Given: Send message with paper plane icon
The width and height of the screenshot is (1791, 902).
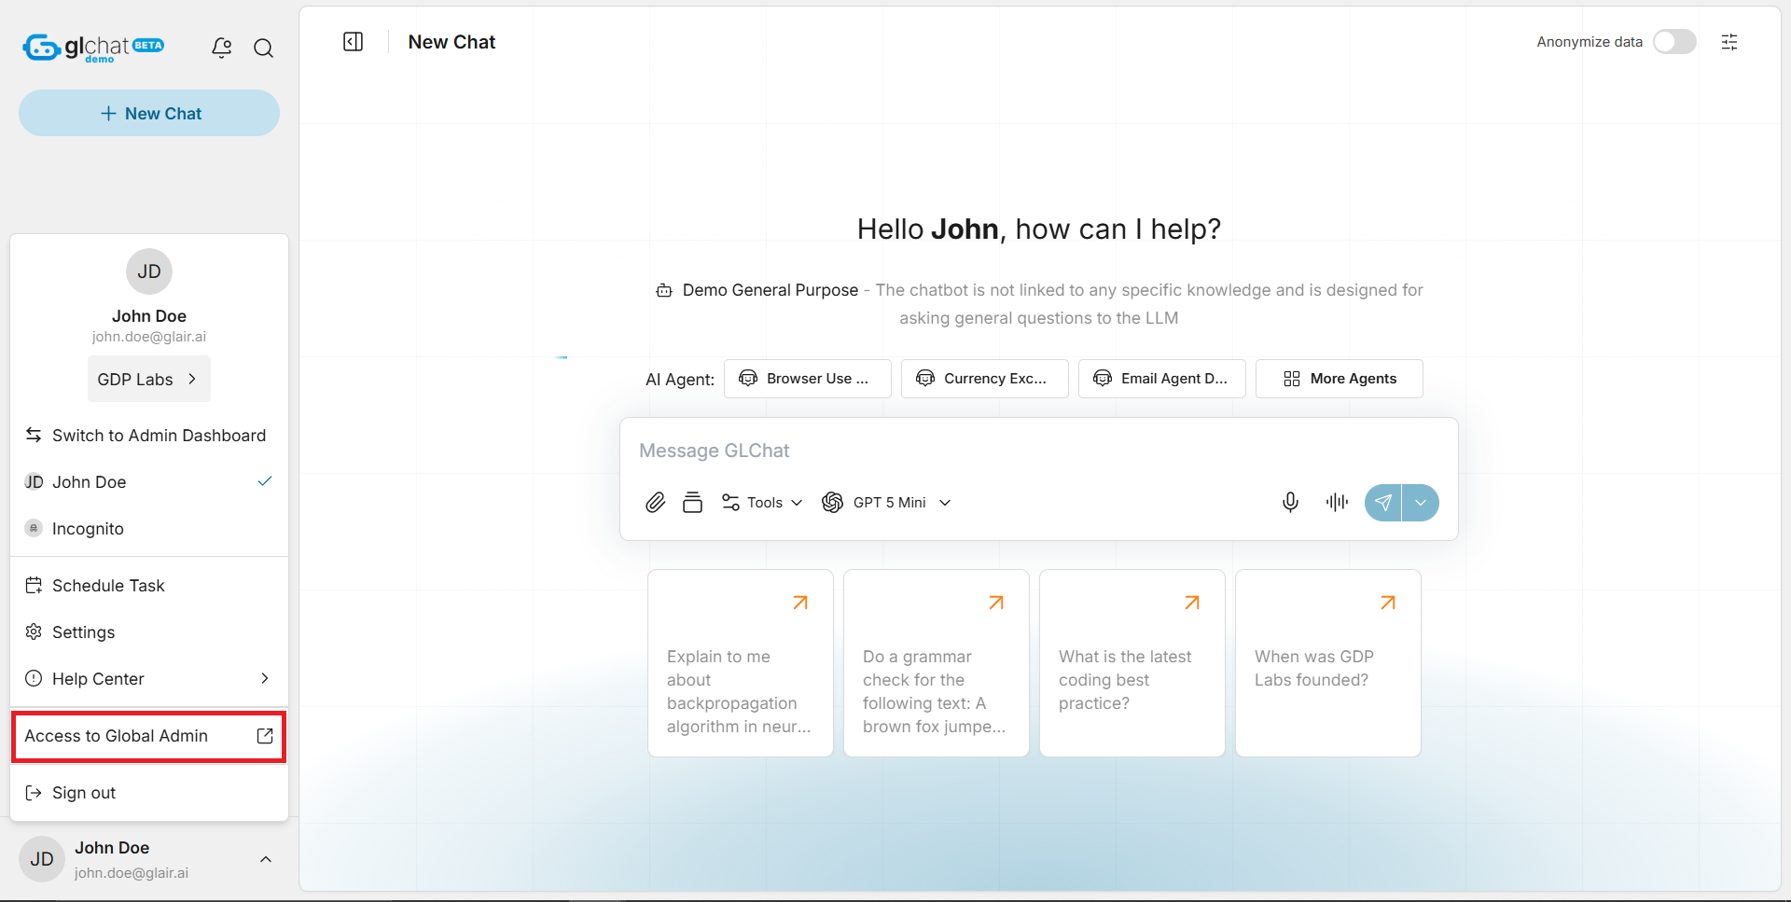Looking at the screenshot, I should click(1383, 503).
